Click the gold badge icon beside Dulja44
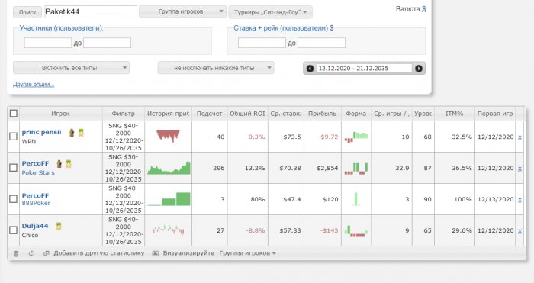This screenshot has width=534, height=283. pos(59,226)
